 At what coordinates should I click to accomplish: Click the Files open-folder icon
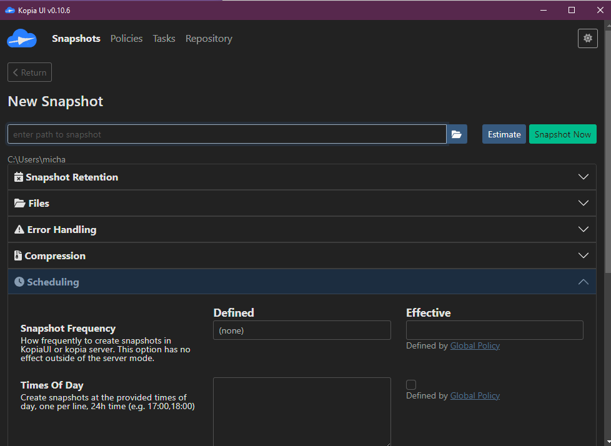(x=20, y=204)
